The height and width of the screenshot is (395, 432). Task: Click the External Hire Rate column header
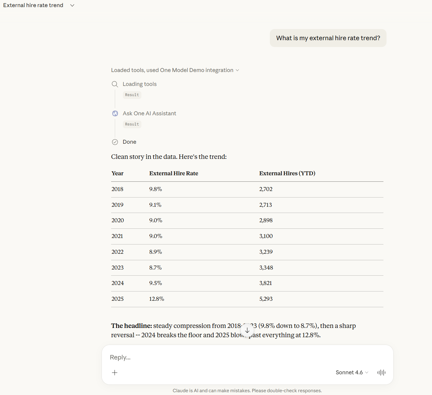[174, 173]
